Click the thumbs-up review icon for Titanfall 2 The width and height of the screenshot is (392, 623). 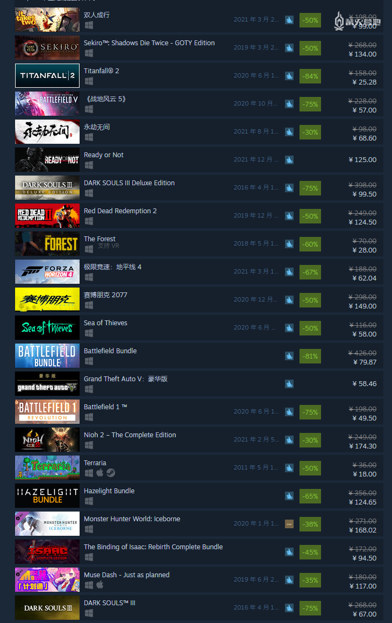click(289, 75)
